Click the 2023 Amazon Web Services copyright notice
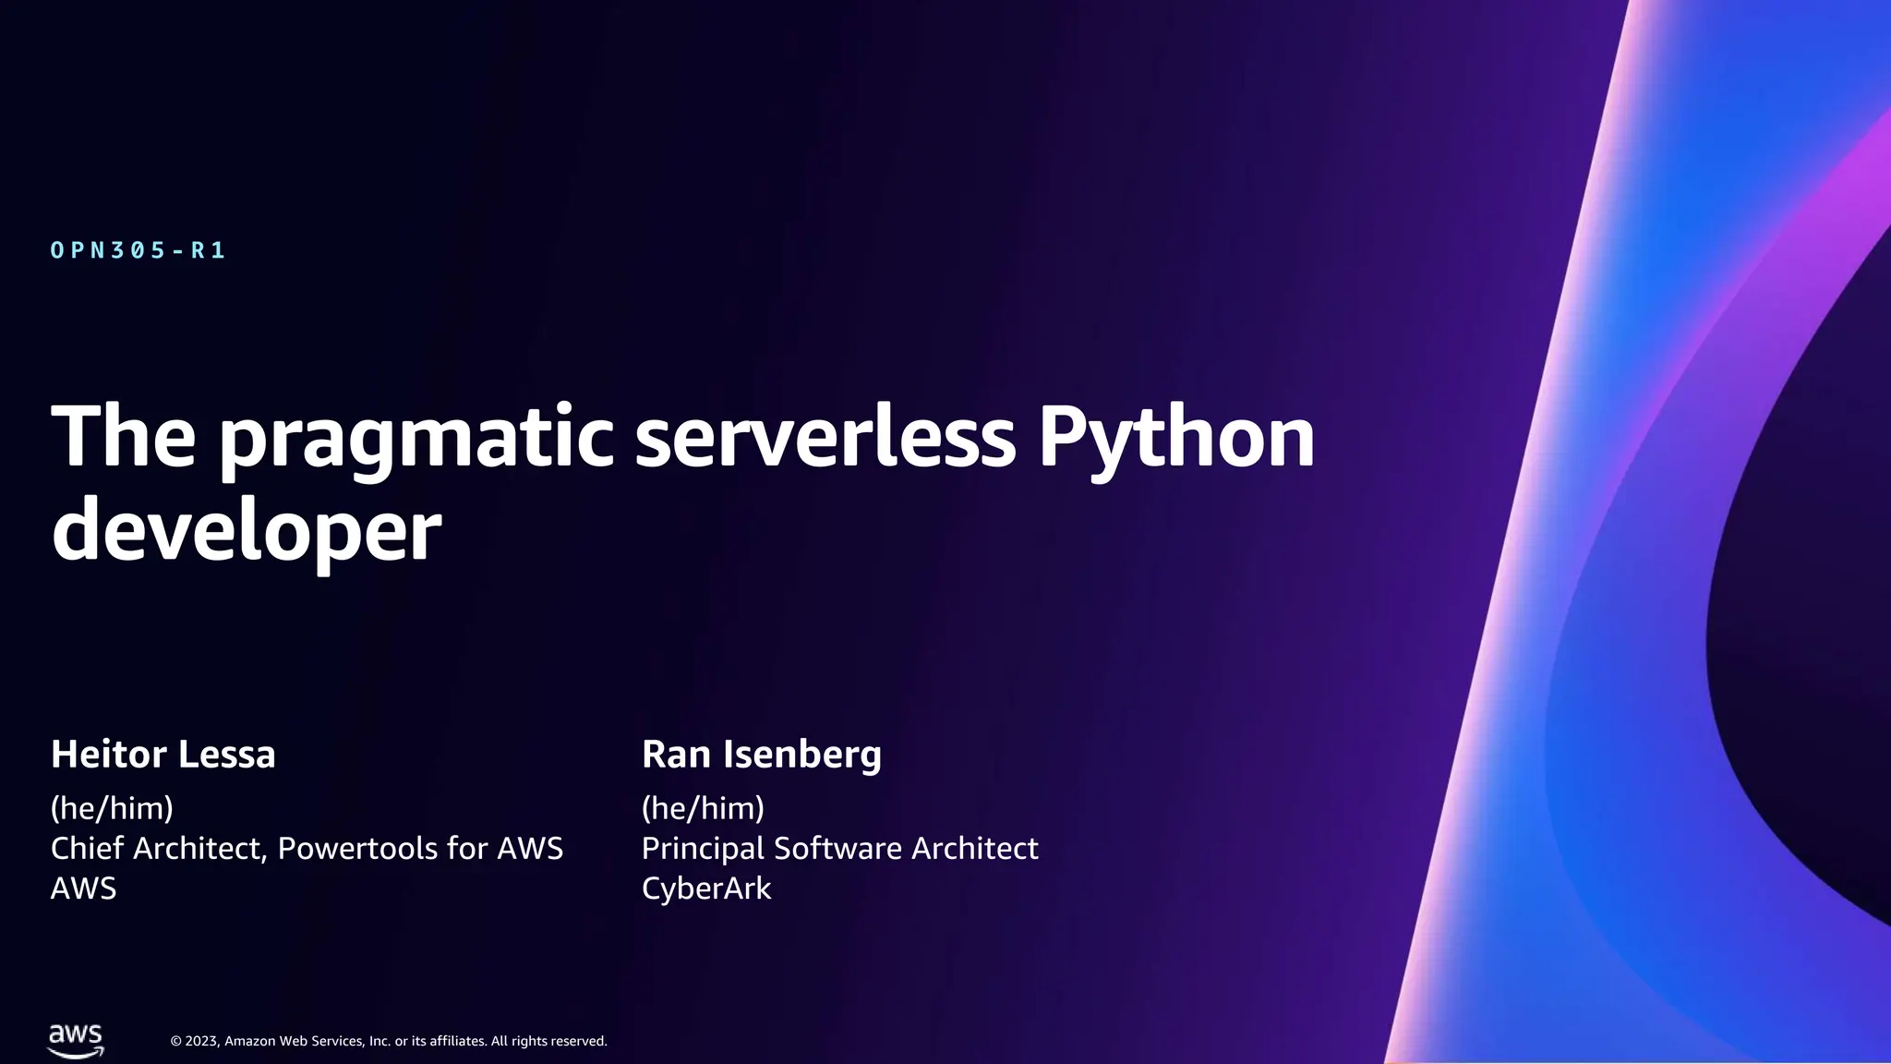The width and height of the screenshot is (1891, 1064). coord(389,1041)
